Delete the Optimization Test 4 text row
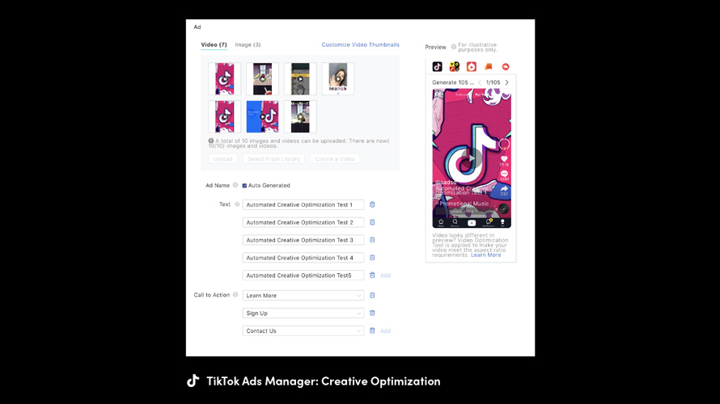This screenshot has height=404, width=720. (x=372, y=258)
